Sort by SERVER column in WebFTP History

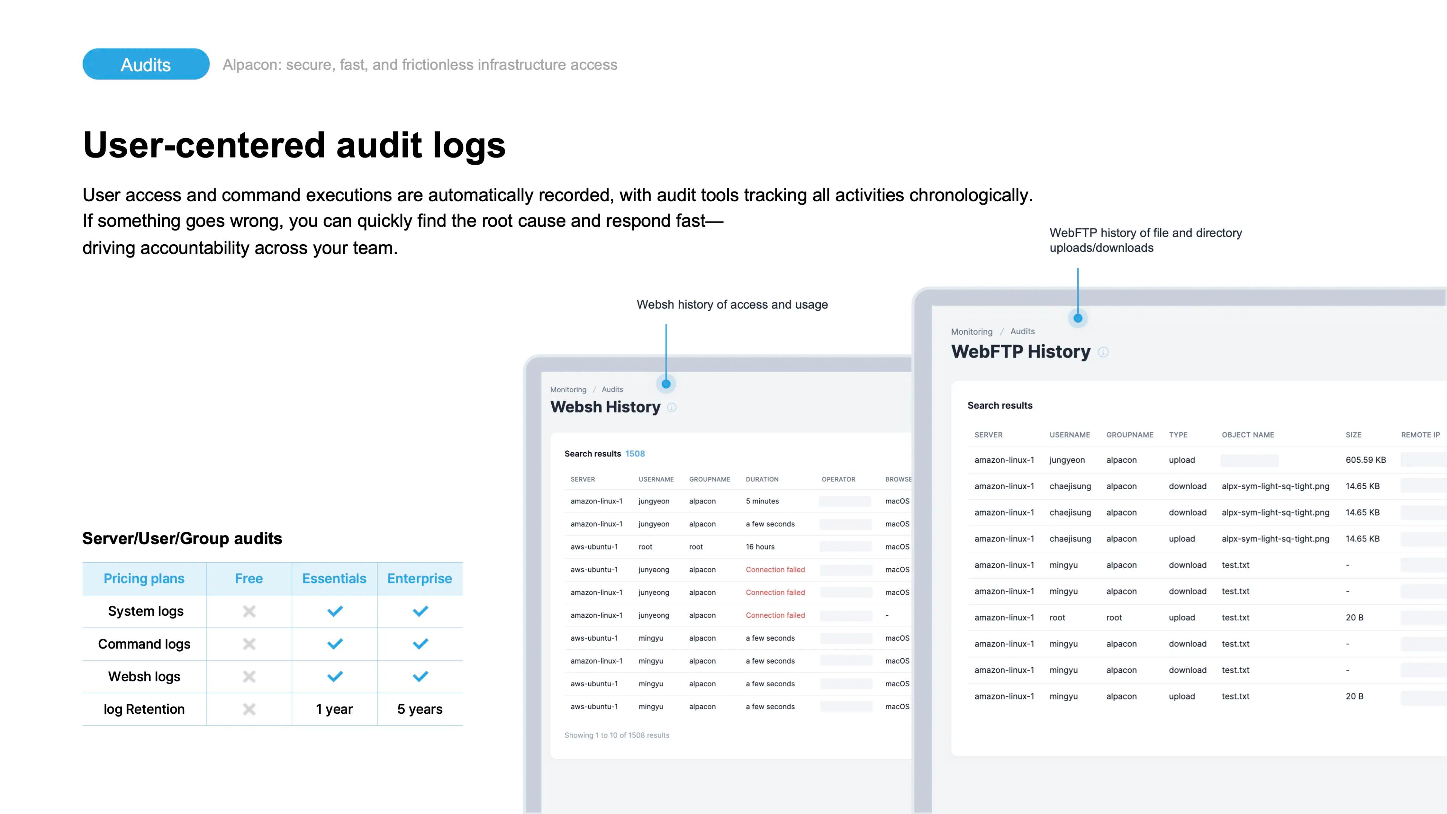988,435
